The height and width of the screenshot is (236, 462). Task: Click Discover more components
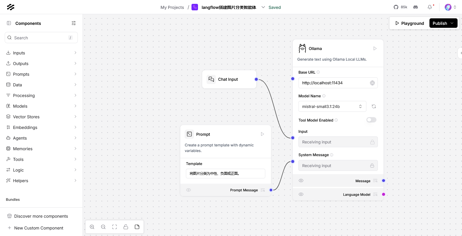coord(41,216)
